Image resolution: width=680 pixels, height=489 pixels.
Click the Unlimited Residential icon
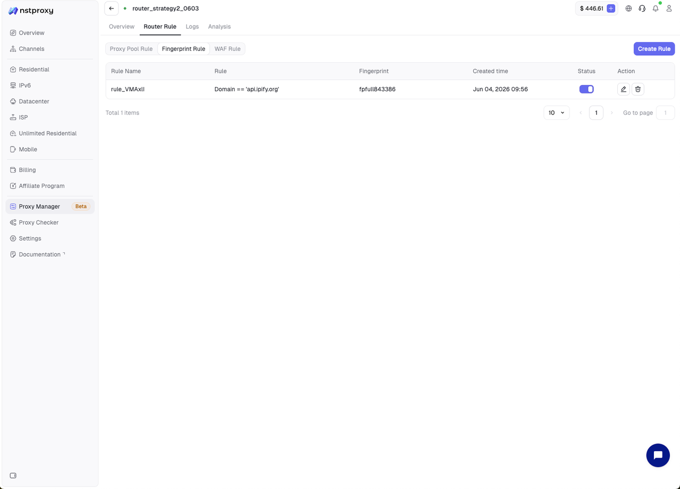coord(13,133)
